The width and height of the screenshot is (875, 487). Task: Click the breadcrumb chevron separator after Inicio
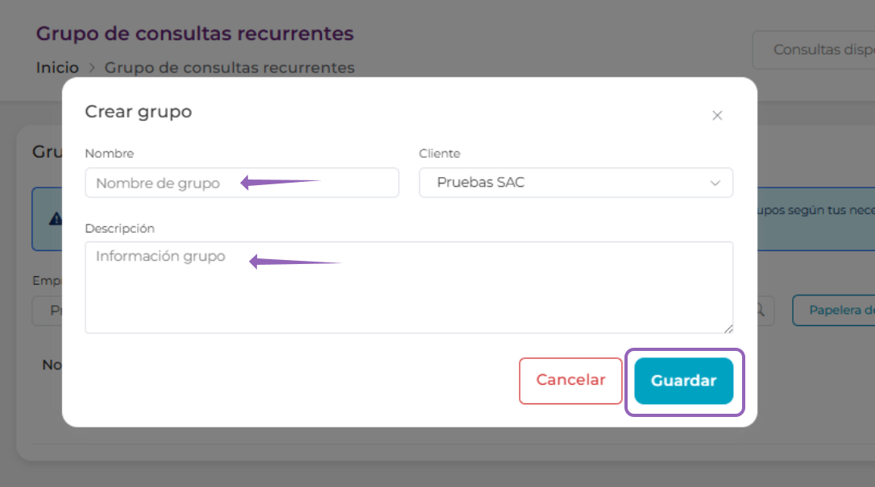pyautogui.click(x=92, y=68)
